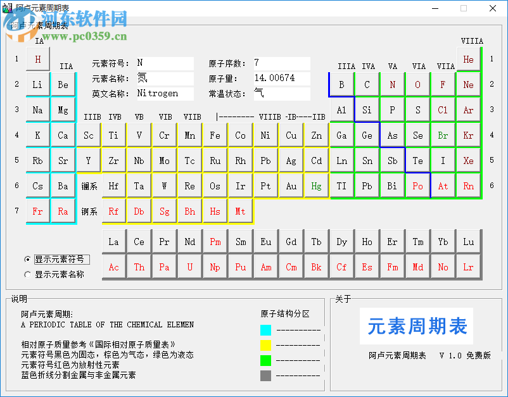Click Iron (Fe) element

point(215,135)
